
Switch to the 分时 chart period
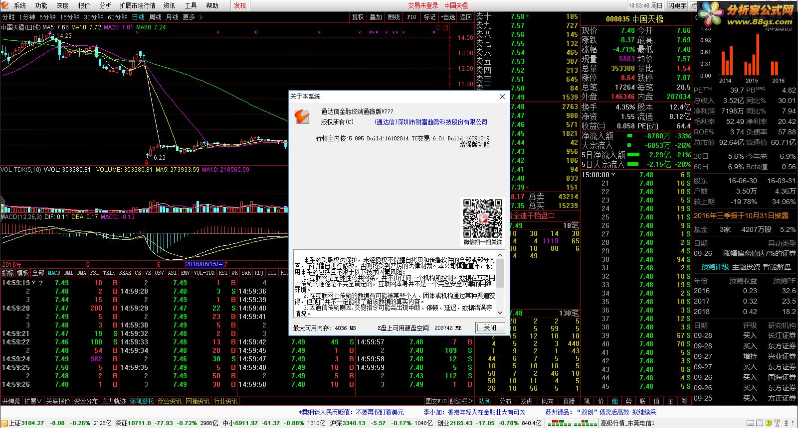[x=8, y=17]
